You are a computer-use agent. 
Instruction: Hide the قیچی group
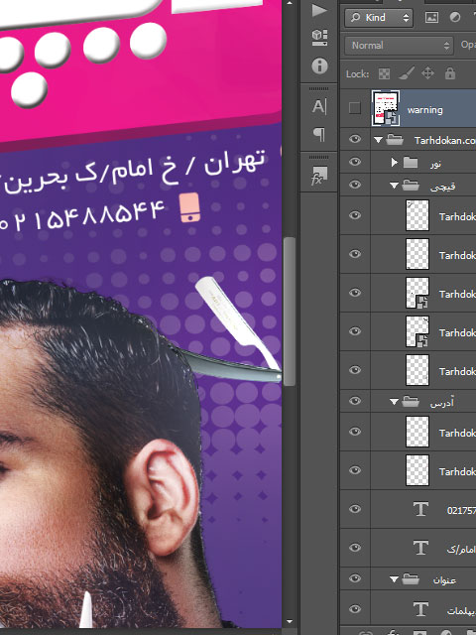pos(355,185)
